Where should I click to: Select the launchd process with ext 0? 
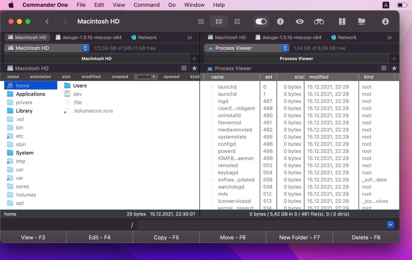pos(299,87)
